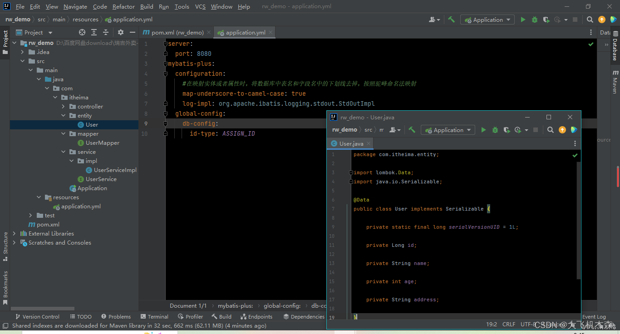The width and height of the screenshot is (620, 334).
Task: Click the UTF-8 encoding indicator
Action: click(527, 324)
